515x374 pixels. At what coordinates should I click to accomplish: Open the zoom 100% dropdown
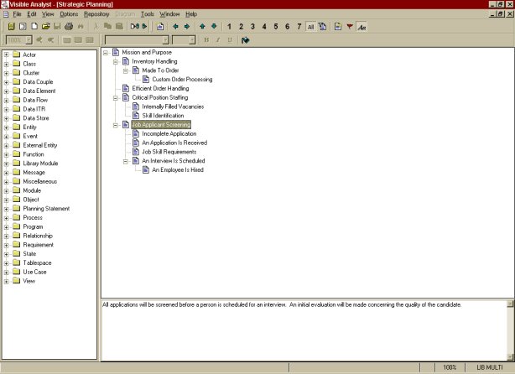pyautogui.click(x=29, y=40)
